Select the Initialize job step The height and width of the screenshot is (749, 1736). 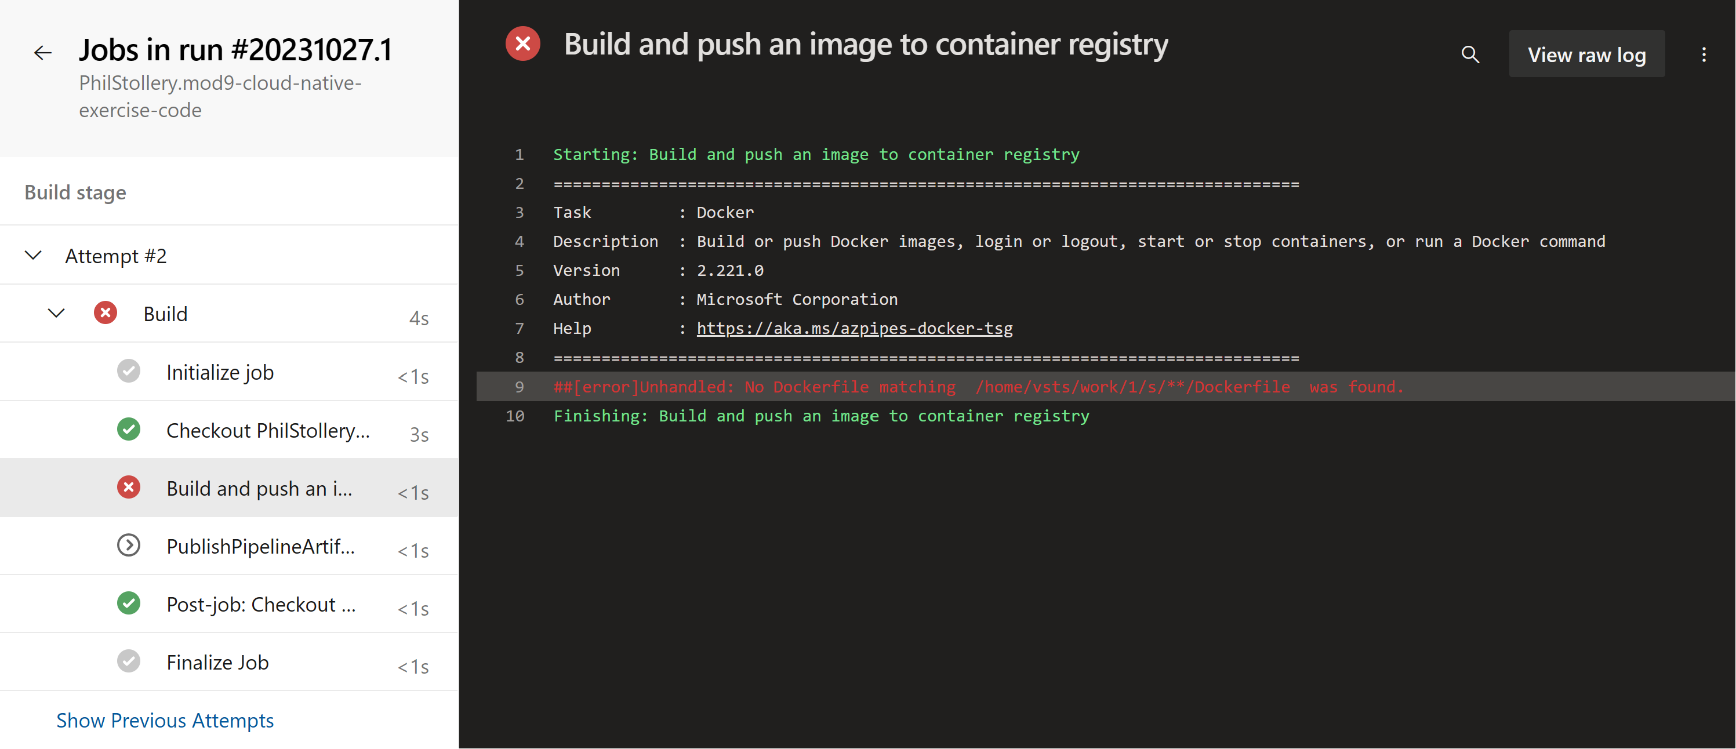(220, 371)
